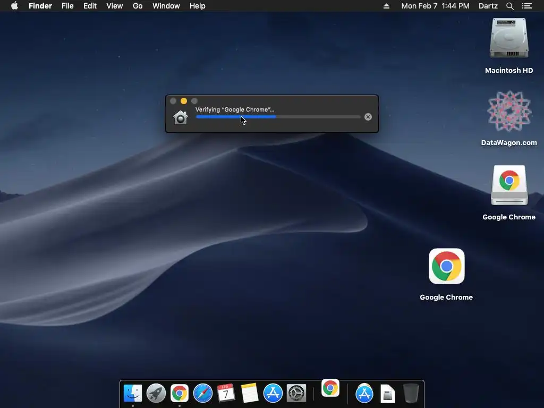This screenshot has height=408, width=544.
Task: Click the Verifying "Google Chrome" text
Action: tap(235, 109)
